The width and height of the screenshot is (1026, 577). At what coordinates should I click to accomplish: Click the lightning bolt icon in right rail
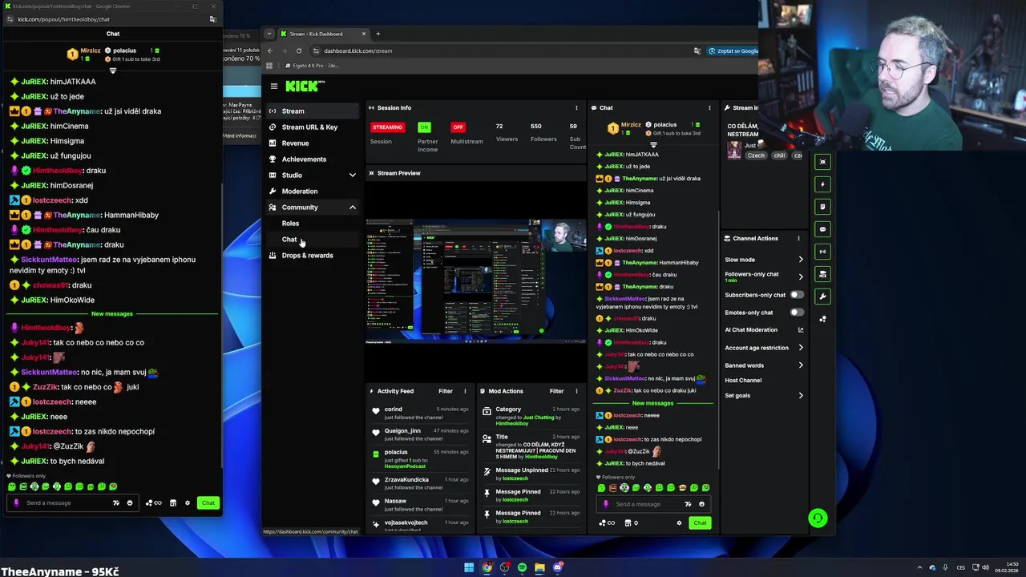[822, 184]
